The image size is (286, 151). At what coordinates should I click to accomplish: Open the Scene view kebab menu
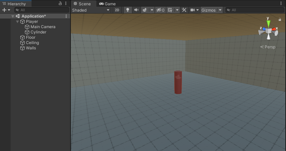tap(281, 3)
